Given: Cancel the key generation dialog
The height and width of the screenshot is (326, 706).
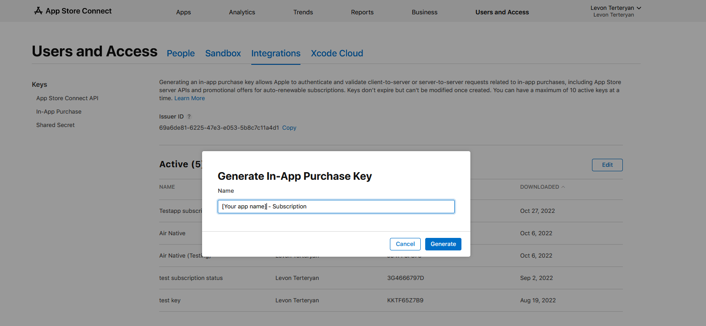Looking at the screenshot, I should coord(405,244).
